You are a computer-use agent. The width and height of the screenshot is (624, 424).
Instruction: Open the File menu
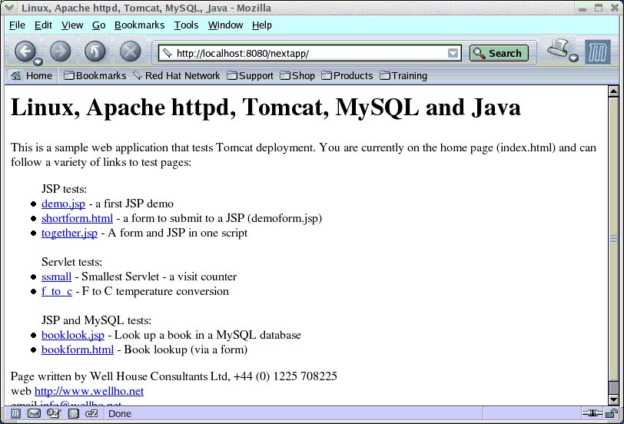coord(17,25)
